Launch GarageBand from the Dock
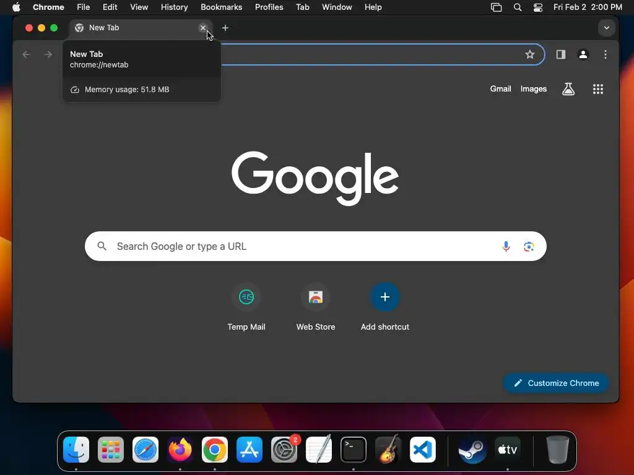Viewport: 634px width, 475px height. [388, 450]
